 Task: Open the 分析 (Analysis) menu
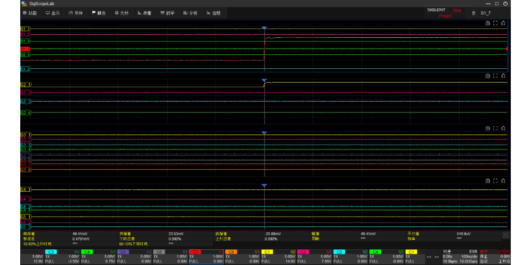(x=190, y=13)
